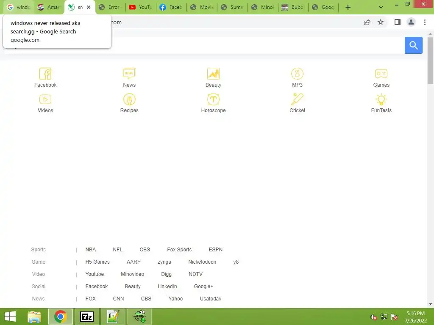
Task: Switch to the Movie tab
Action: pos(202,7)
